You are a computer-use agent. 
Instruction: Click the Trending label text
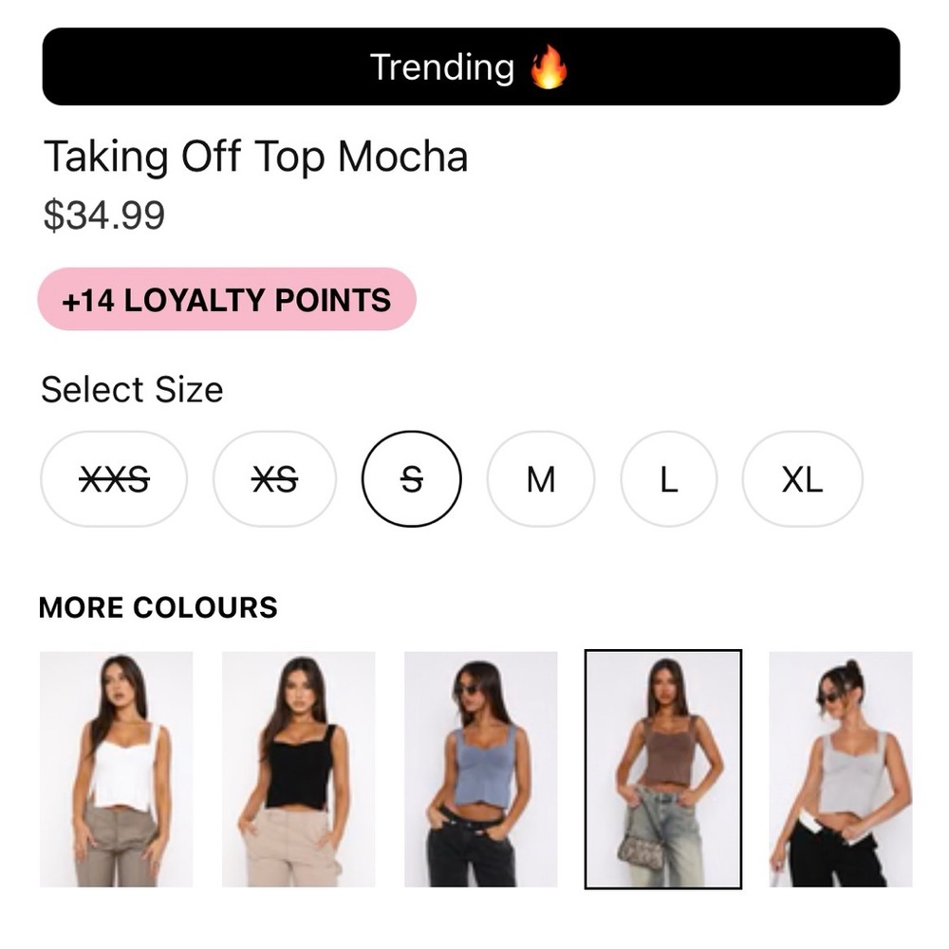point(442,66)
